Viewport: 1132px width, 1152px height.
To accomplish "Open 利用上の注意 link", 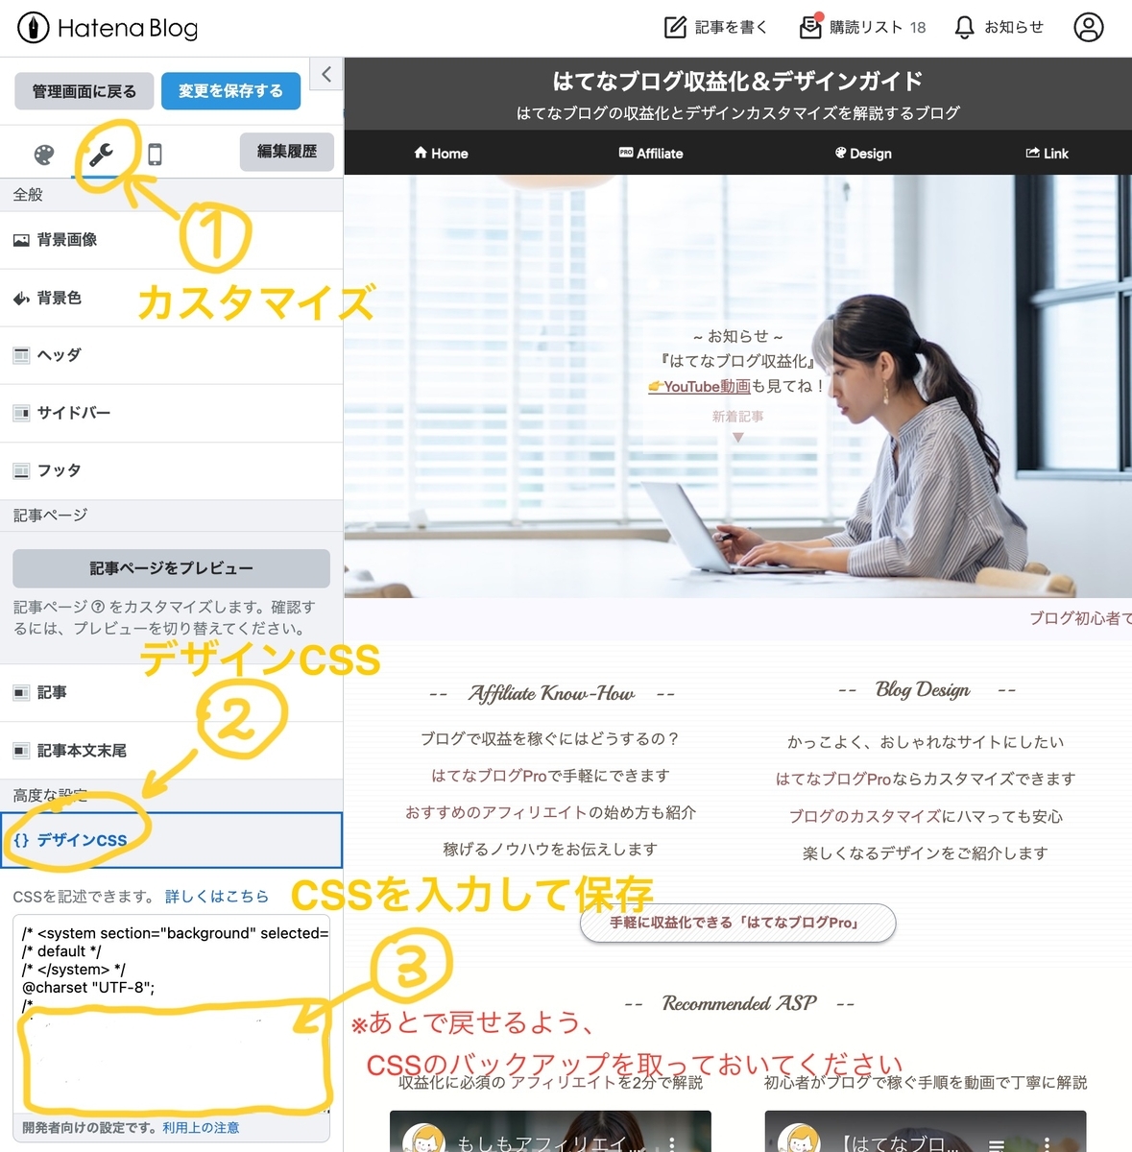I will pyautogui.click(x=201, y=1128).
